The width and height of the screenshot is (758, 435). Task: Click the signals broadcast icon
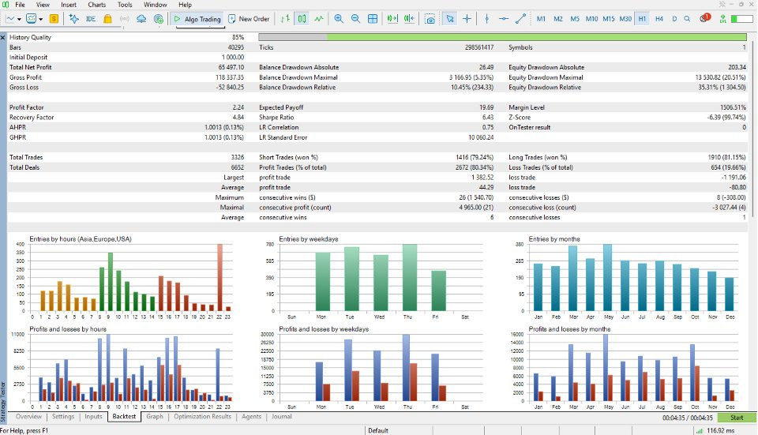pos(125,19)
